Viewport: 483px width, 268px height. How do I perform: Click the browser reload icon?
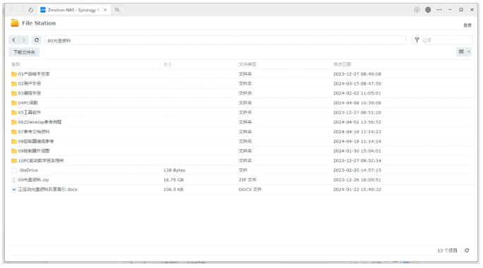click(x=31, y=10)
